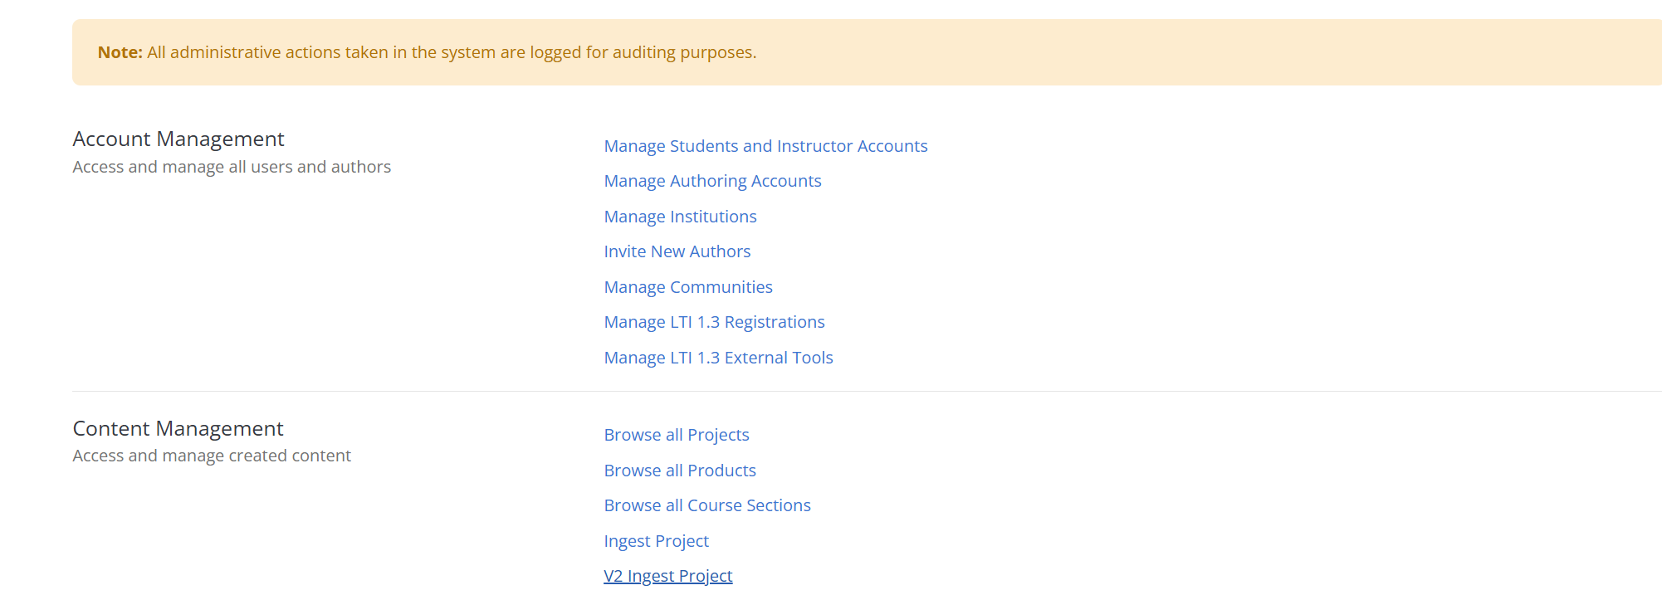Open Manage Authoring Accounts link
Viewport: 1662px width, 595px height.
coord(712,181)
